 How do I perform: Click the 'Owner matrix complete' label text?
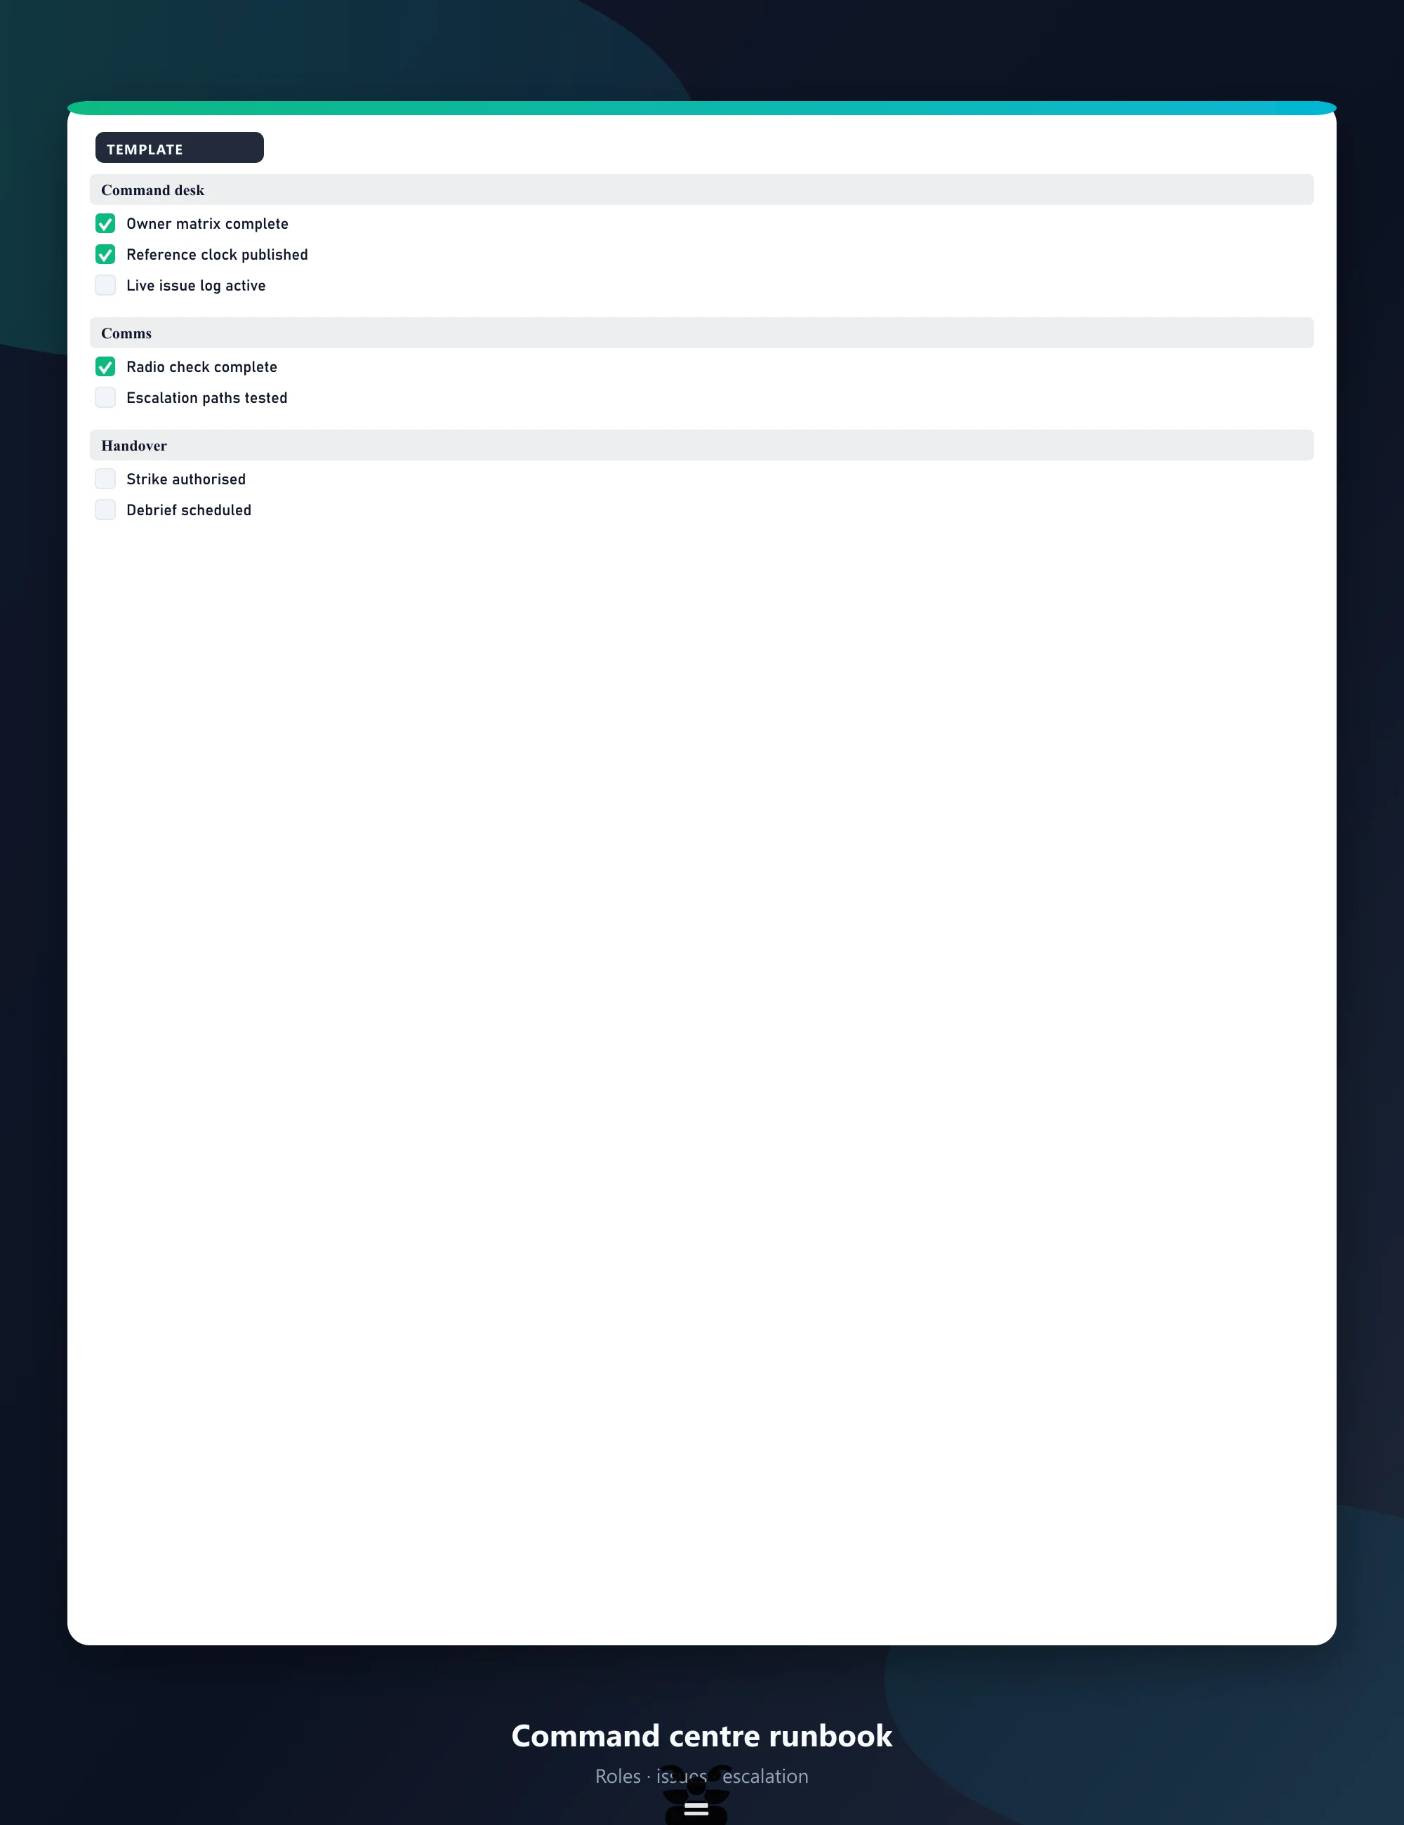[x=207, y=224]
